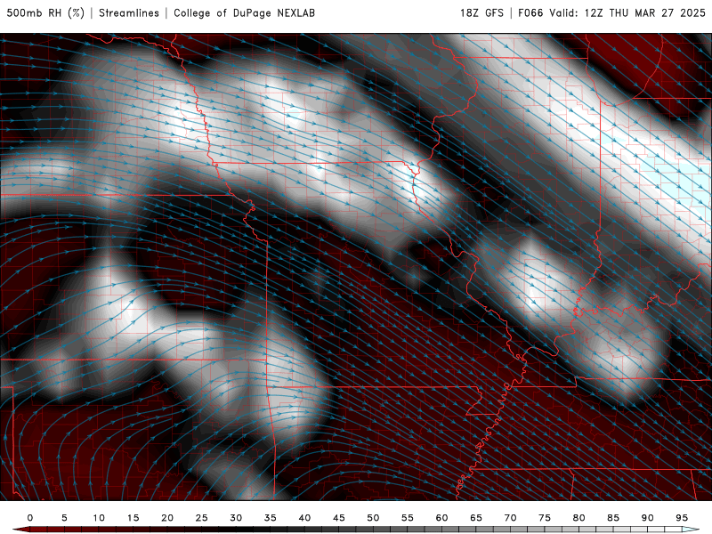Select the "5" value on color scale
Image resolution: width=712 pixels, height=534 pixels.
click(x=64, y=518)
